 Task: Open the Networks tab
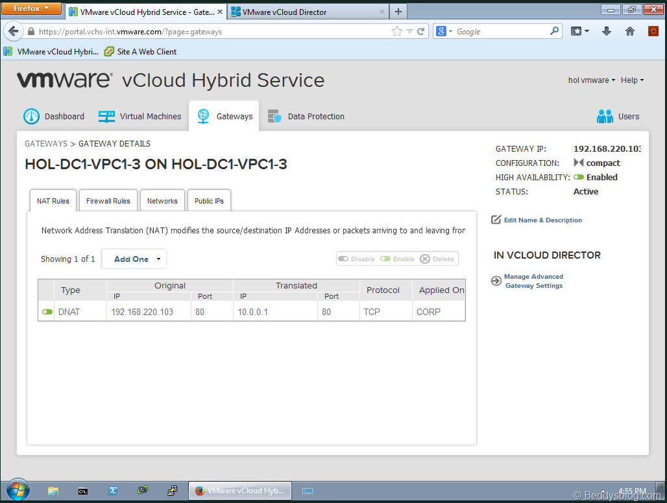(x=162, y=201)
